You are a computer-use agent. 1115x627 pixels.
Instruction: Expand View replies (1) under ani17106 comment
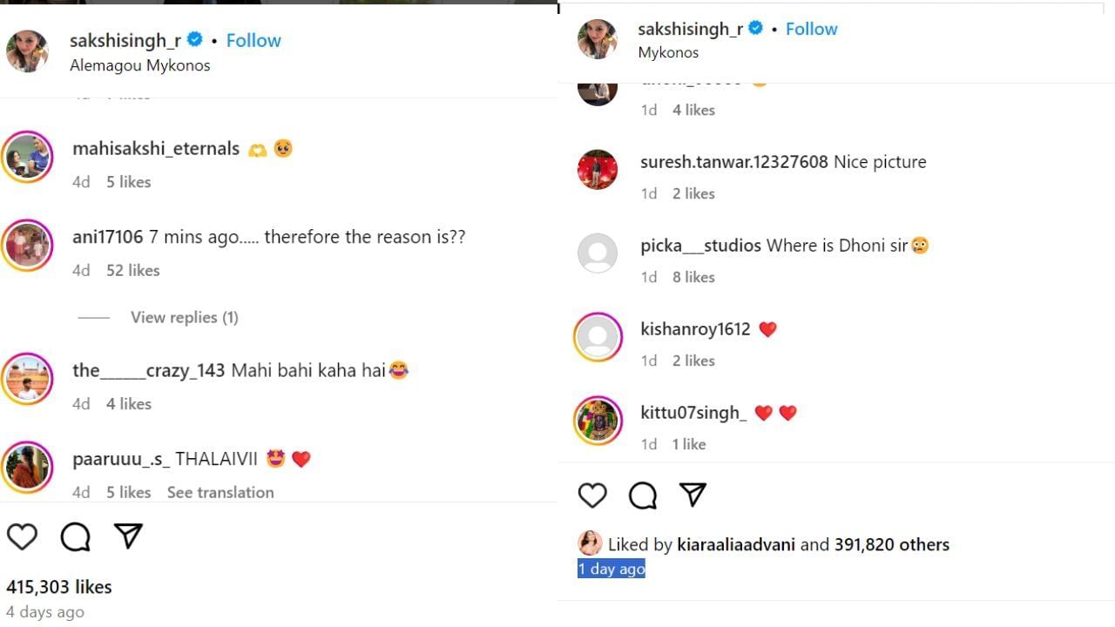tap(184, 317)
